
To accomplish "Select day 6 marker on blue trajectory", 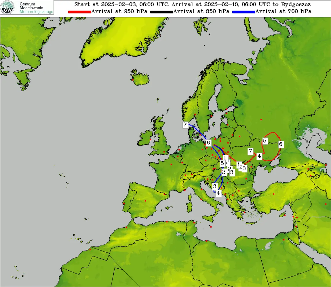I will pos(208,143).
